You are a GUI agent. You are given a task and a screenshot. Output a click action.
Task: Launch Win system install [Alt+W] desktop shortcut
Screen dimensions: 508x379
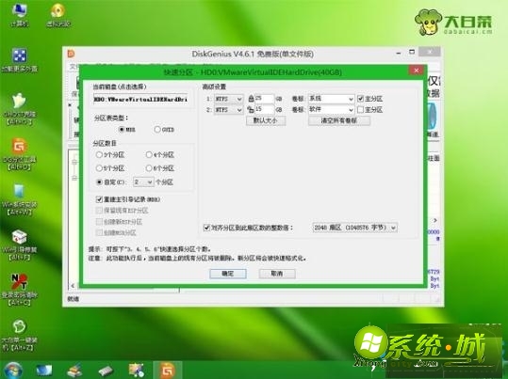tap(19, 199)
